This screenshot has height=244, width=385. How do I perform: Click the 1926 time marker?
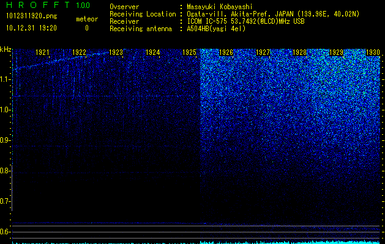click(x=226, y=52)
